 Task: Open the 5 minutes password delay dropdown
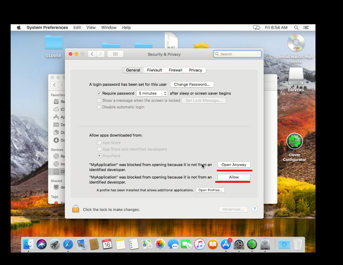coord(152,93)
